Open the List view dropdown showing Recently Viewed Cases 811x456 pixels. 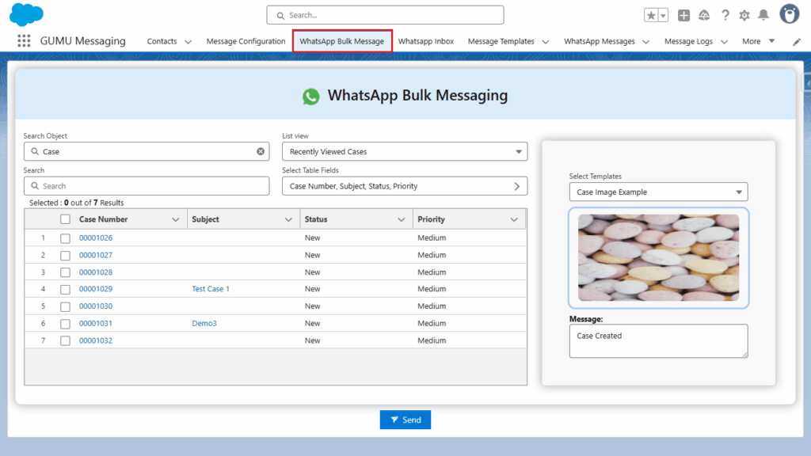[404, 151]
